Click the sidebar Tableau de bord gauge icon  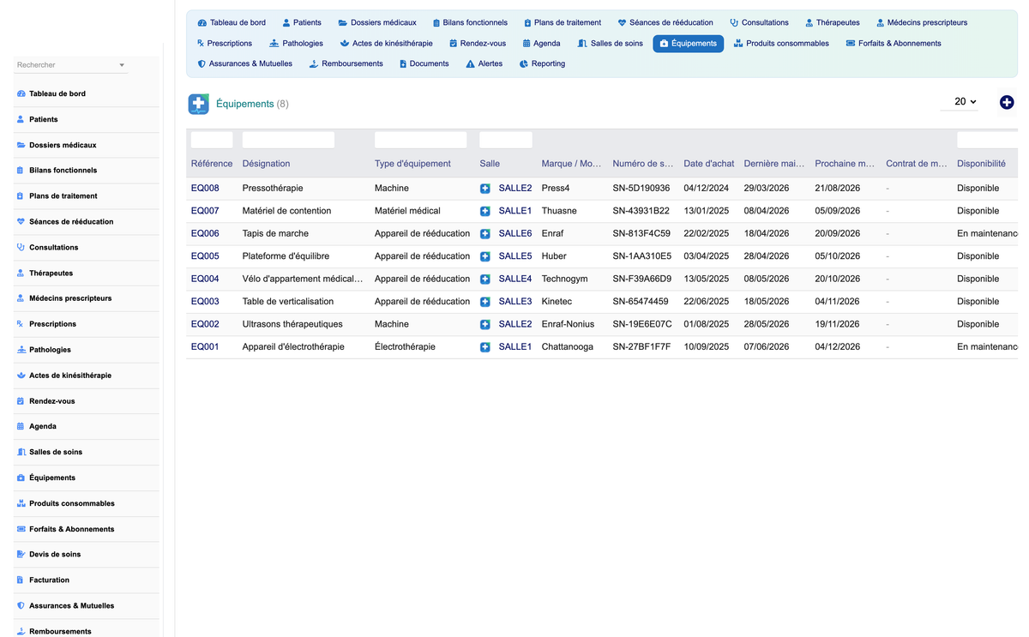pyautogui.click(x=21, y=93)
